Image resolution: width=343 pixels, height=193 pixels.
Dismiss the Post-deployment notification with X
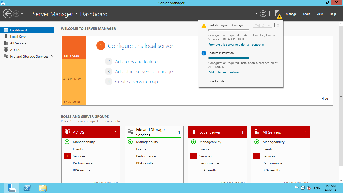pyautogui.click(x=278, y=25)
